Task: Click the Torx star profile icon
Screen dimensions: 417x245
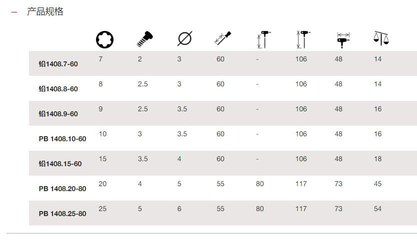Action: (x=104, y=40)
